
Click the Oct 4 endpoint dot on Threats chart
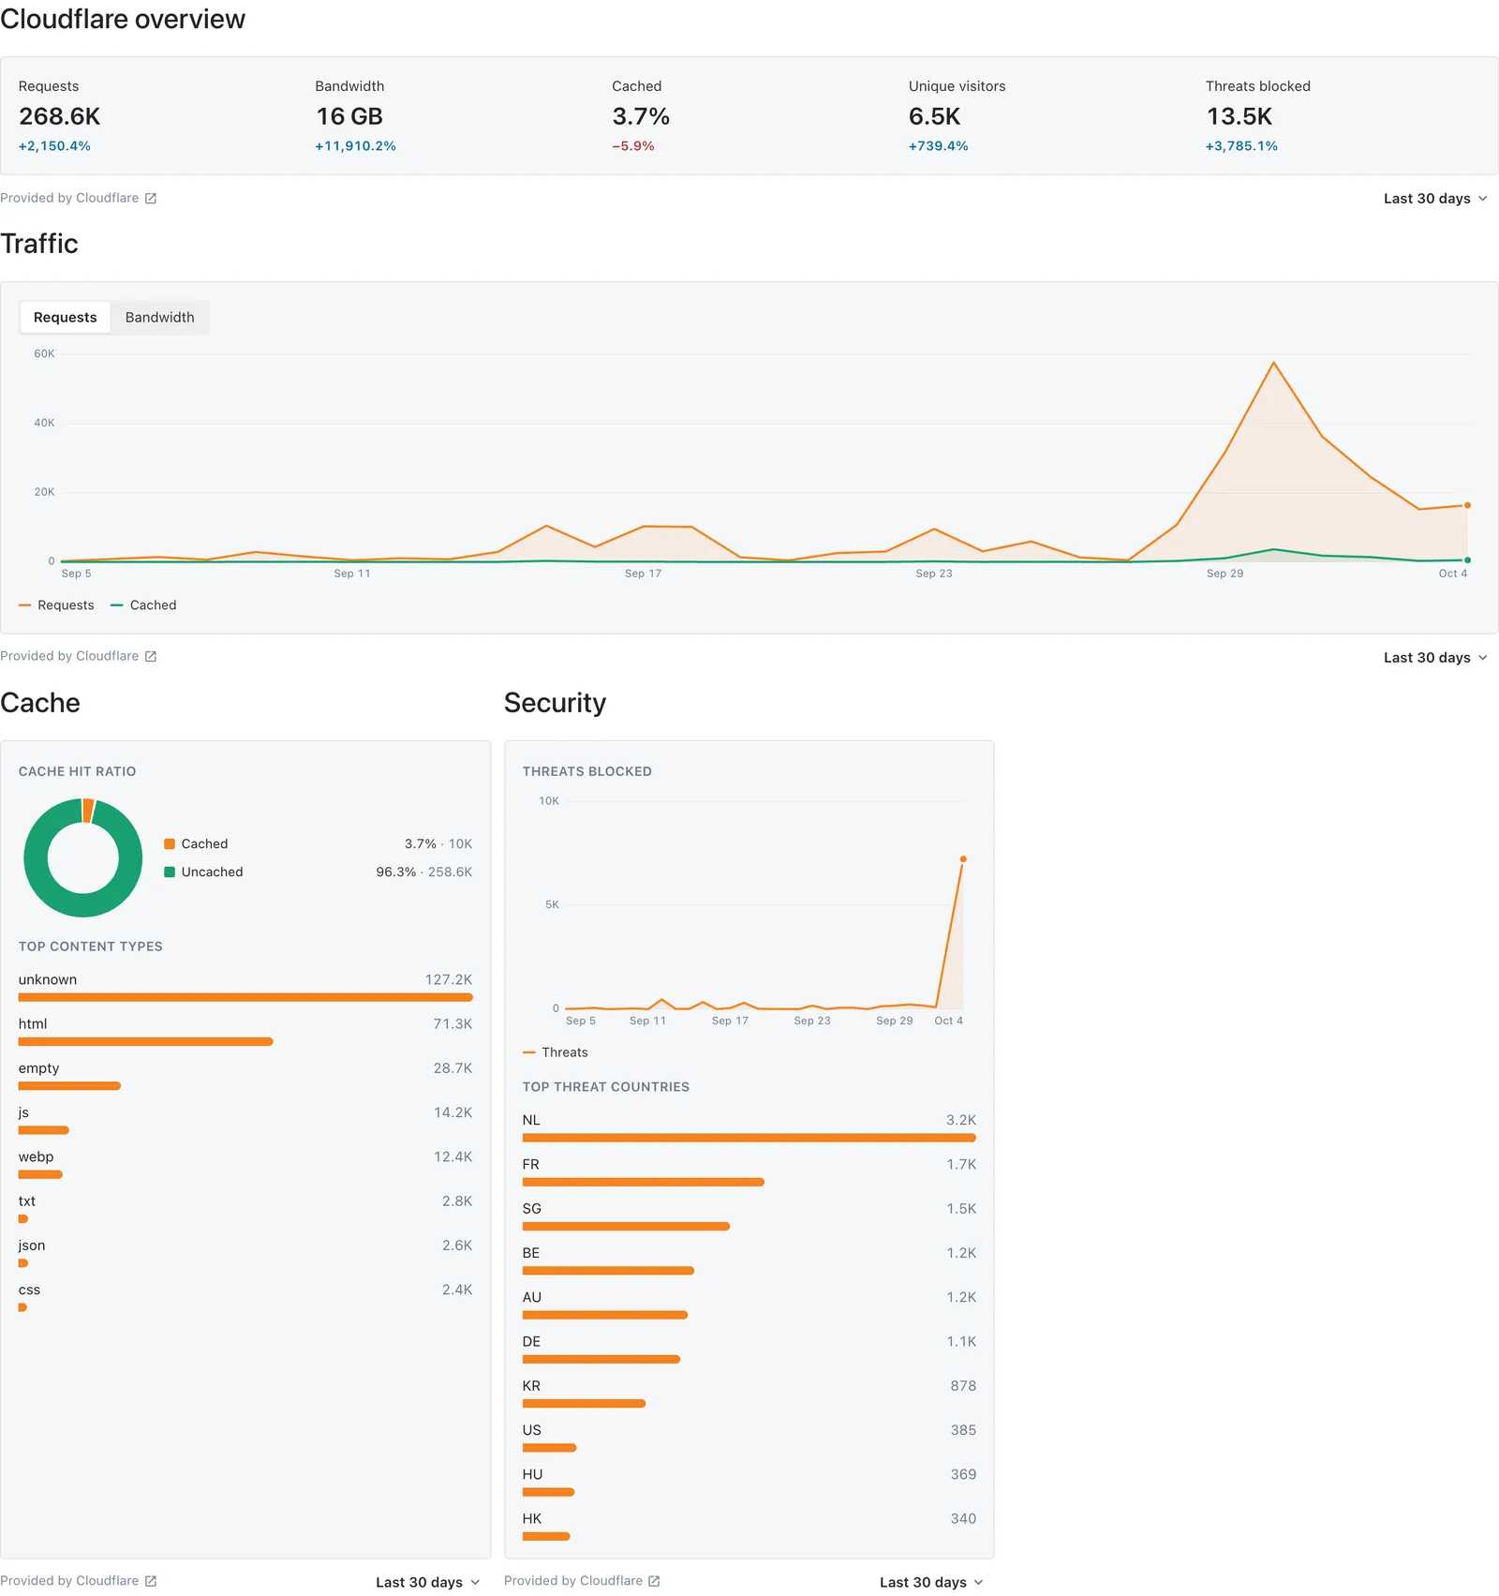click(x=963, y=859)
